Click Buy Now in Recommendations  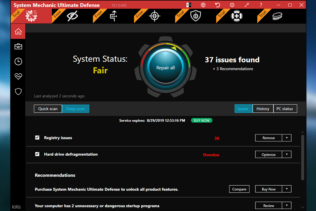tap(269, 189)
